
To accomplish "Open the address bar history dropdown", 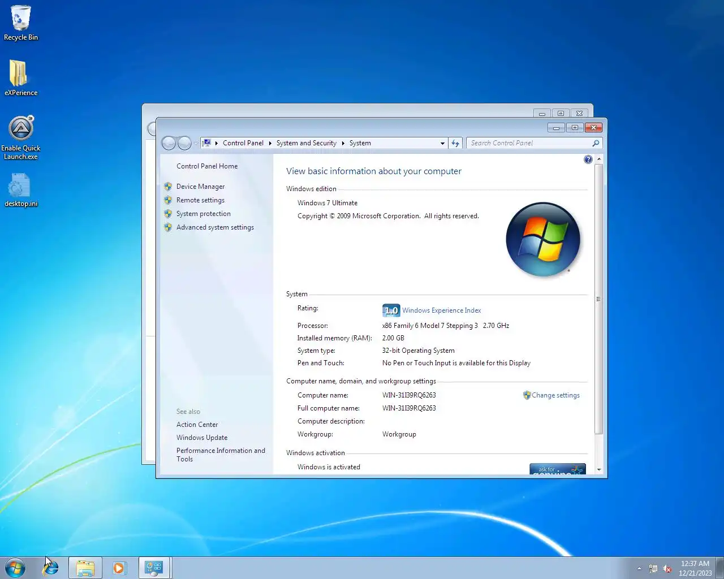I will click(x=442, y=143).
